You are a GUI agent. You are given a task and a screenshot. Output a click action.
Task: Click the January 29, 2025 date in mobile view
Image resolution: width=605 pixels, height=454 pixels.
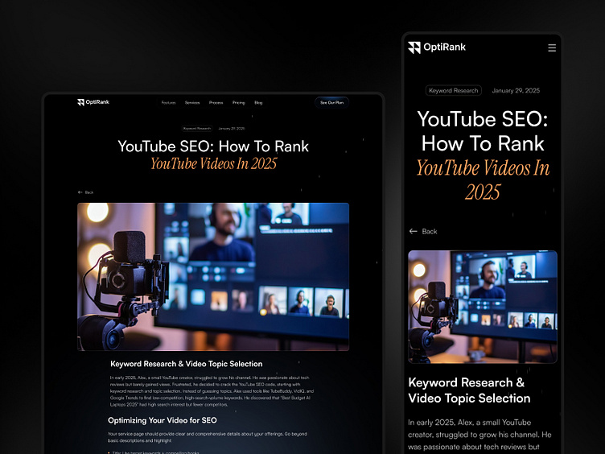point(516,91)
